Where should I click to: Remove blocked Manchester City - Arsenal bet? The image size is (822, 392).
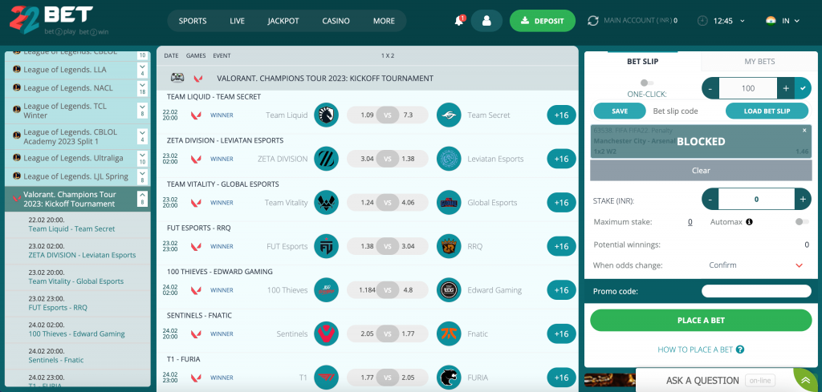(804, 131)
